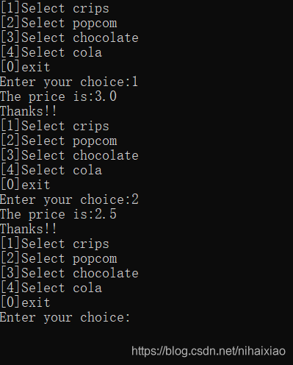Click the 'Enter your choice:1' line
This screenshot has width=293, height=365.
[69, 82]
